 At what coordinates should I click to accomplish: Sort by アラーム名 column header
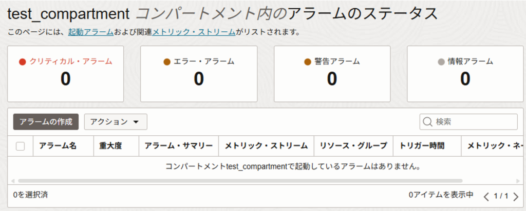coord(58,146)
